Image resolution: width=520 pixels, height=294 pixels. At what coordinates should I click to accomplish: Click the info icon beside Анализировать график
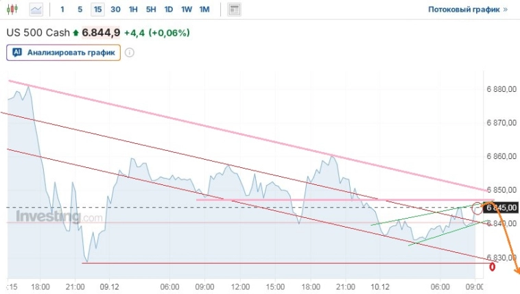[129, 52]
